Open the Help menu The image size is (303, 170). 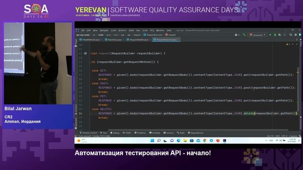(x=169, y=30)
